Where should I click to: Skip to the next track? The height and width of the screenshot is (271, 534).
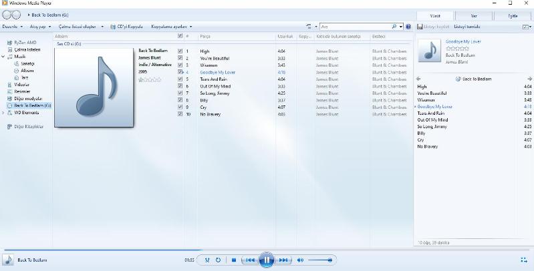283,260
